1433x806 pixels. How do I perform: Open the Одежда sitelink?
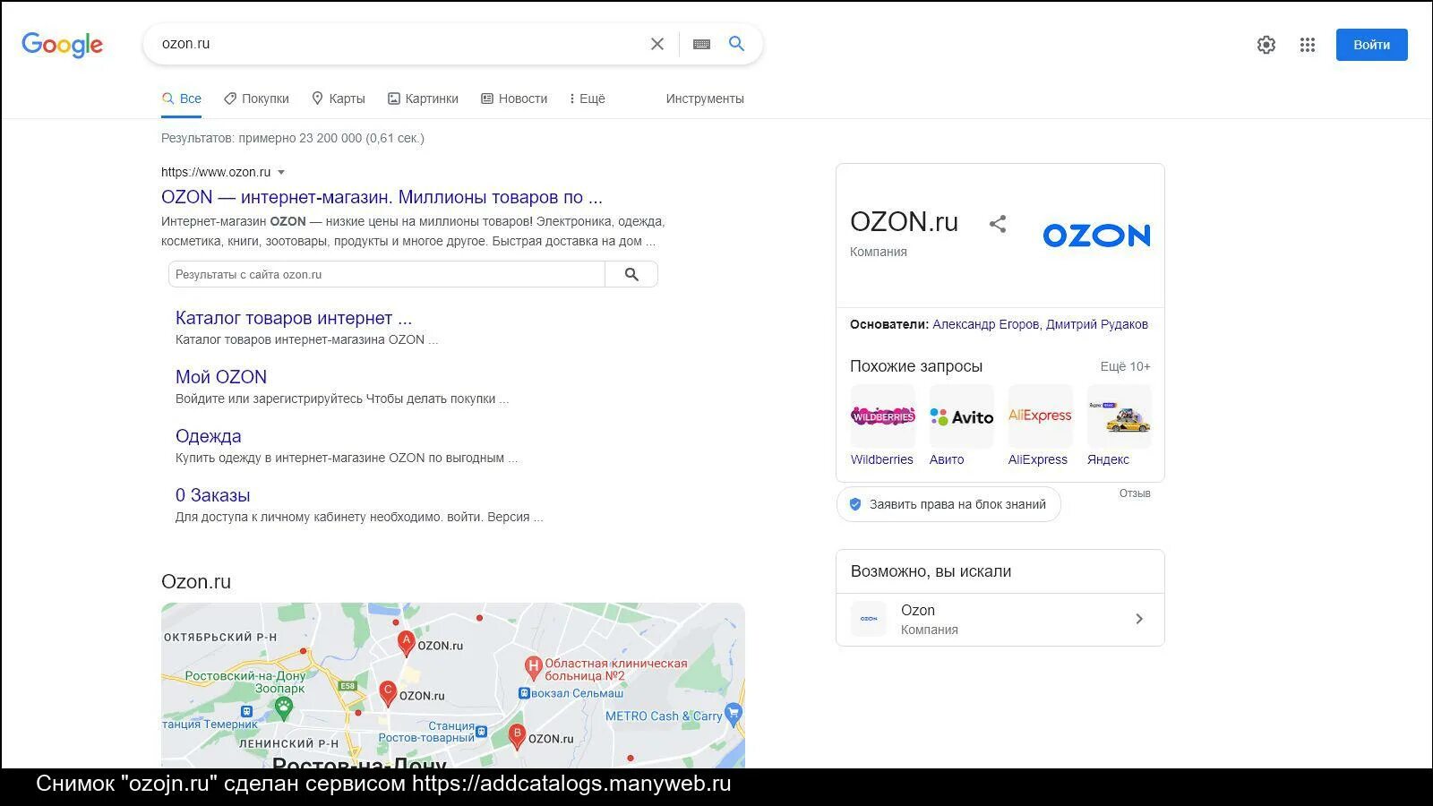(208, 436)
